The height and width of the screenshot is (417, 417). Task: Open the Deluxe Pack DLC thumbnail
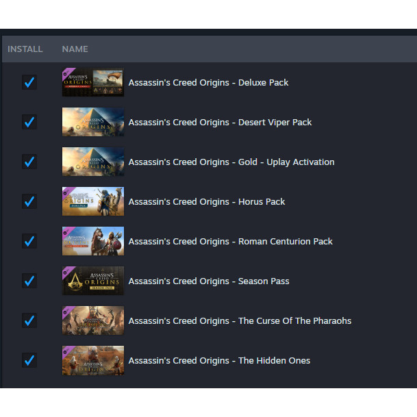point(93,82)
